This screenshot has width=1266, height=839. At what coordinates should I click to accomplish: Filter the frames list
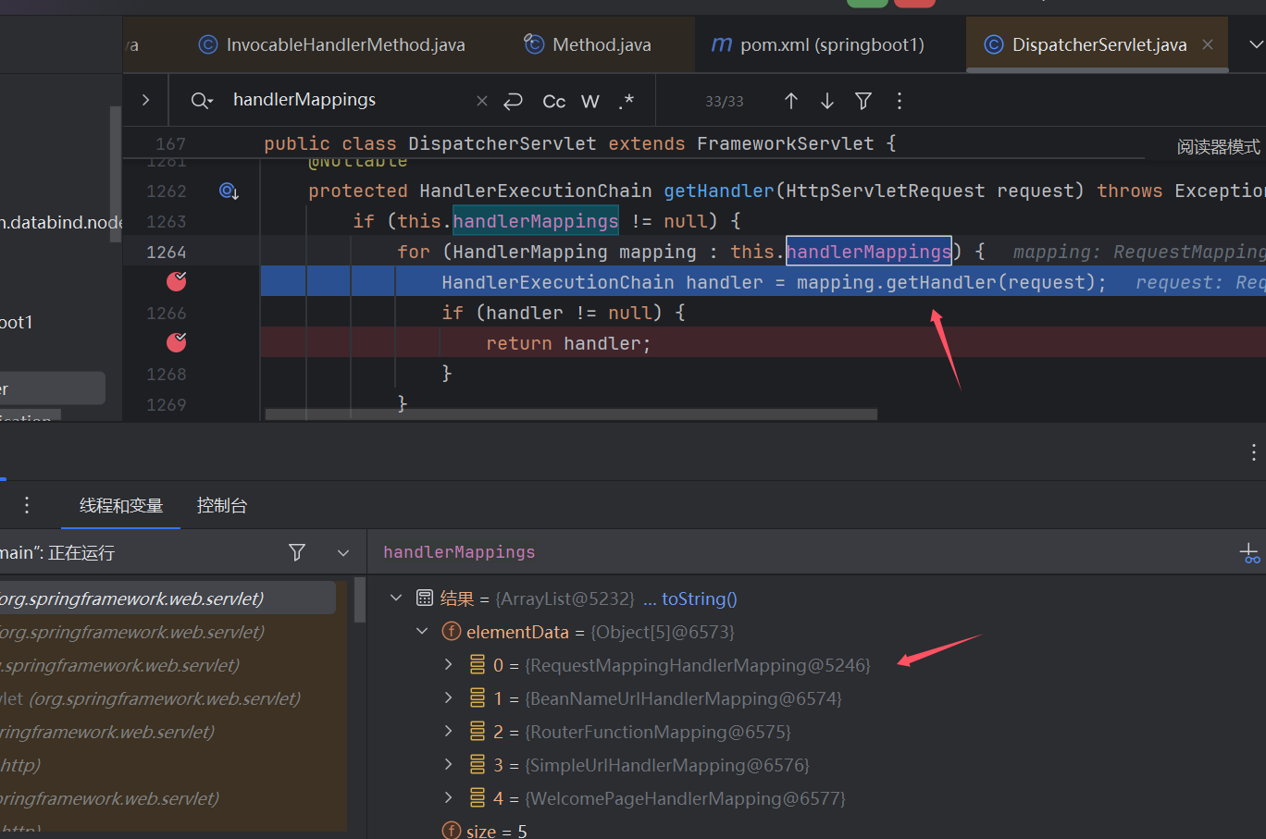(297, 552)
